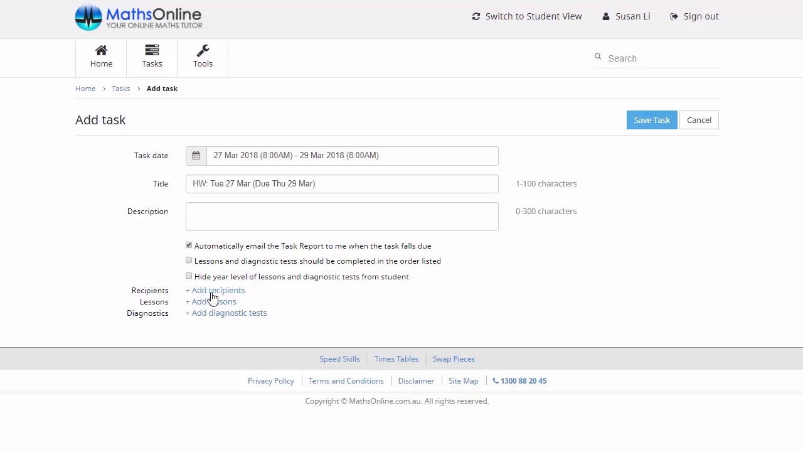The height and width of the screenshot is (452, 803).
Task: Click the Add task page heading
Action: point(100,120)
